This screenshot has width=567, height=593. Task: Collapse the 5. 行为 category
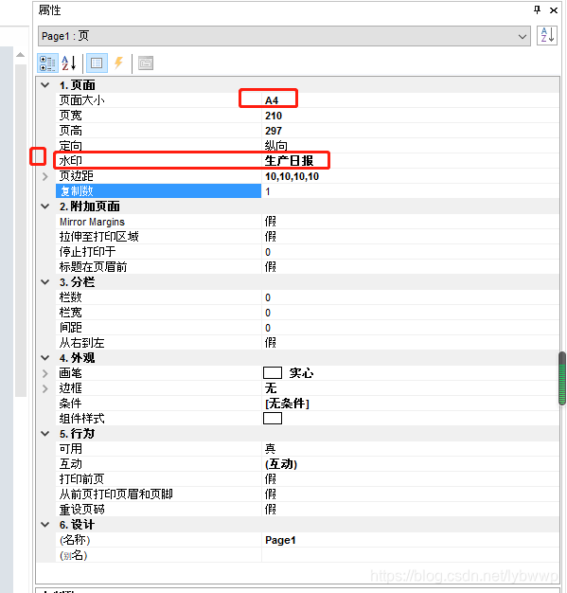pyautogui.click(x=45, y=434)
